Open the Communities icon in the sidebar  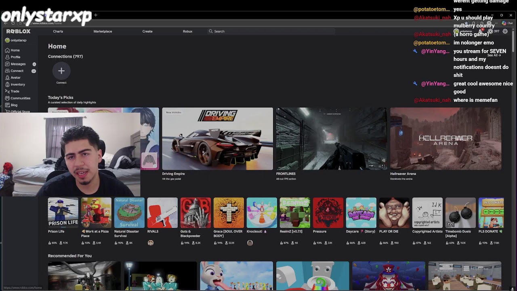[x=7, y=98]
